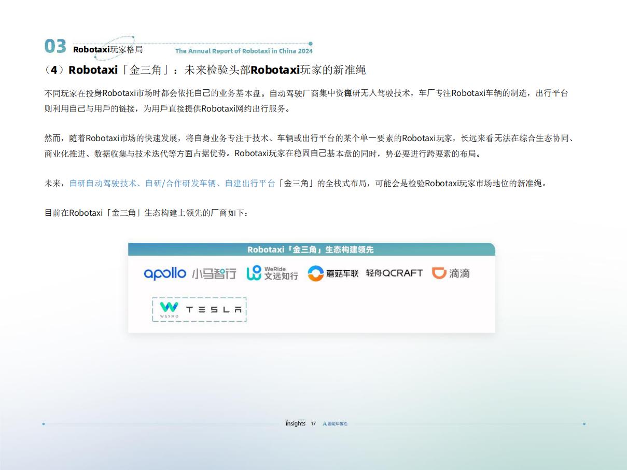Click the 小马智行 logo
This screenshot has height=470, width=627.
[214, 273]
